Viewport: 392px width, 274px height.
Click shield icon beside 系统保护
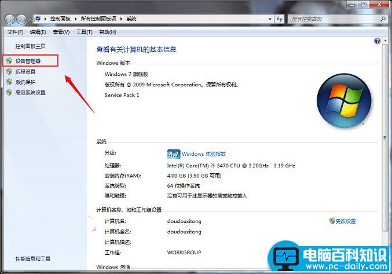(x=9, y=82)
